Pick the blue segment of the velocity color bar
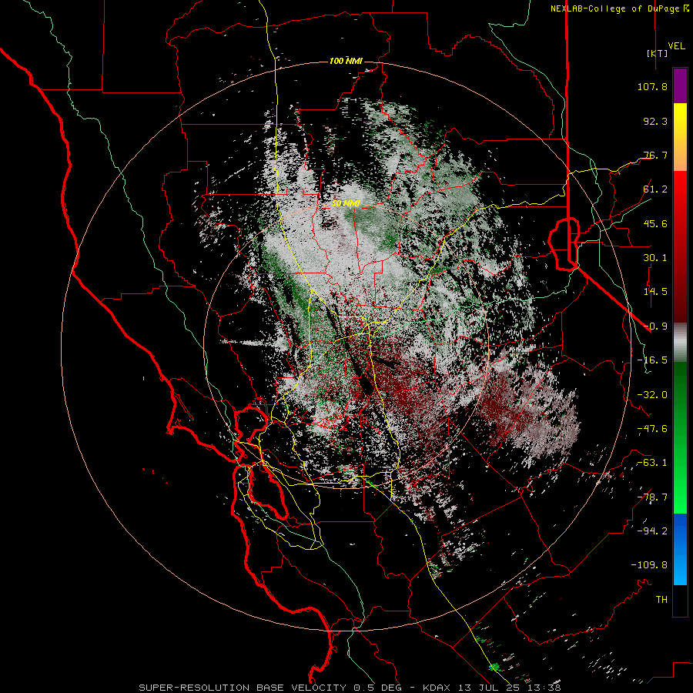 (x=680, y=548)
